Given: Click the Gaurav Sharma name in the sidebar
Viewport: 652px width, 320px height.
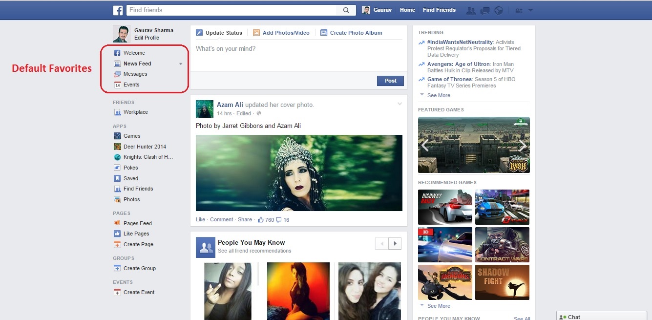Looking at the screenshot, I should point(154,30).
